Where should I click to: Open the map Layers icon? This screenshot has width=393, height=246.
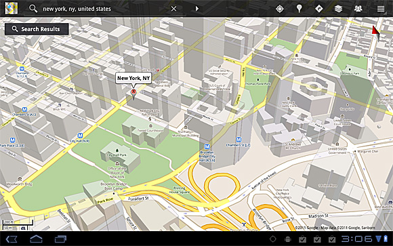[x=338, y=9]
